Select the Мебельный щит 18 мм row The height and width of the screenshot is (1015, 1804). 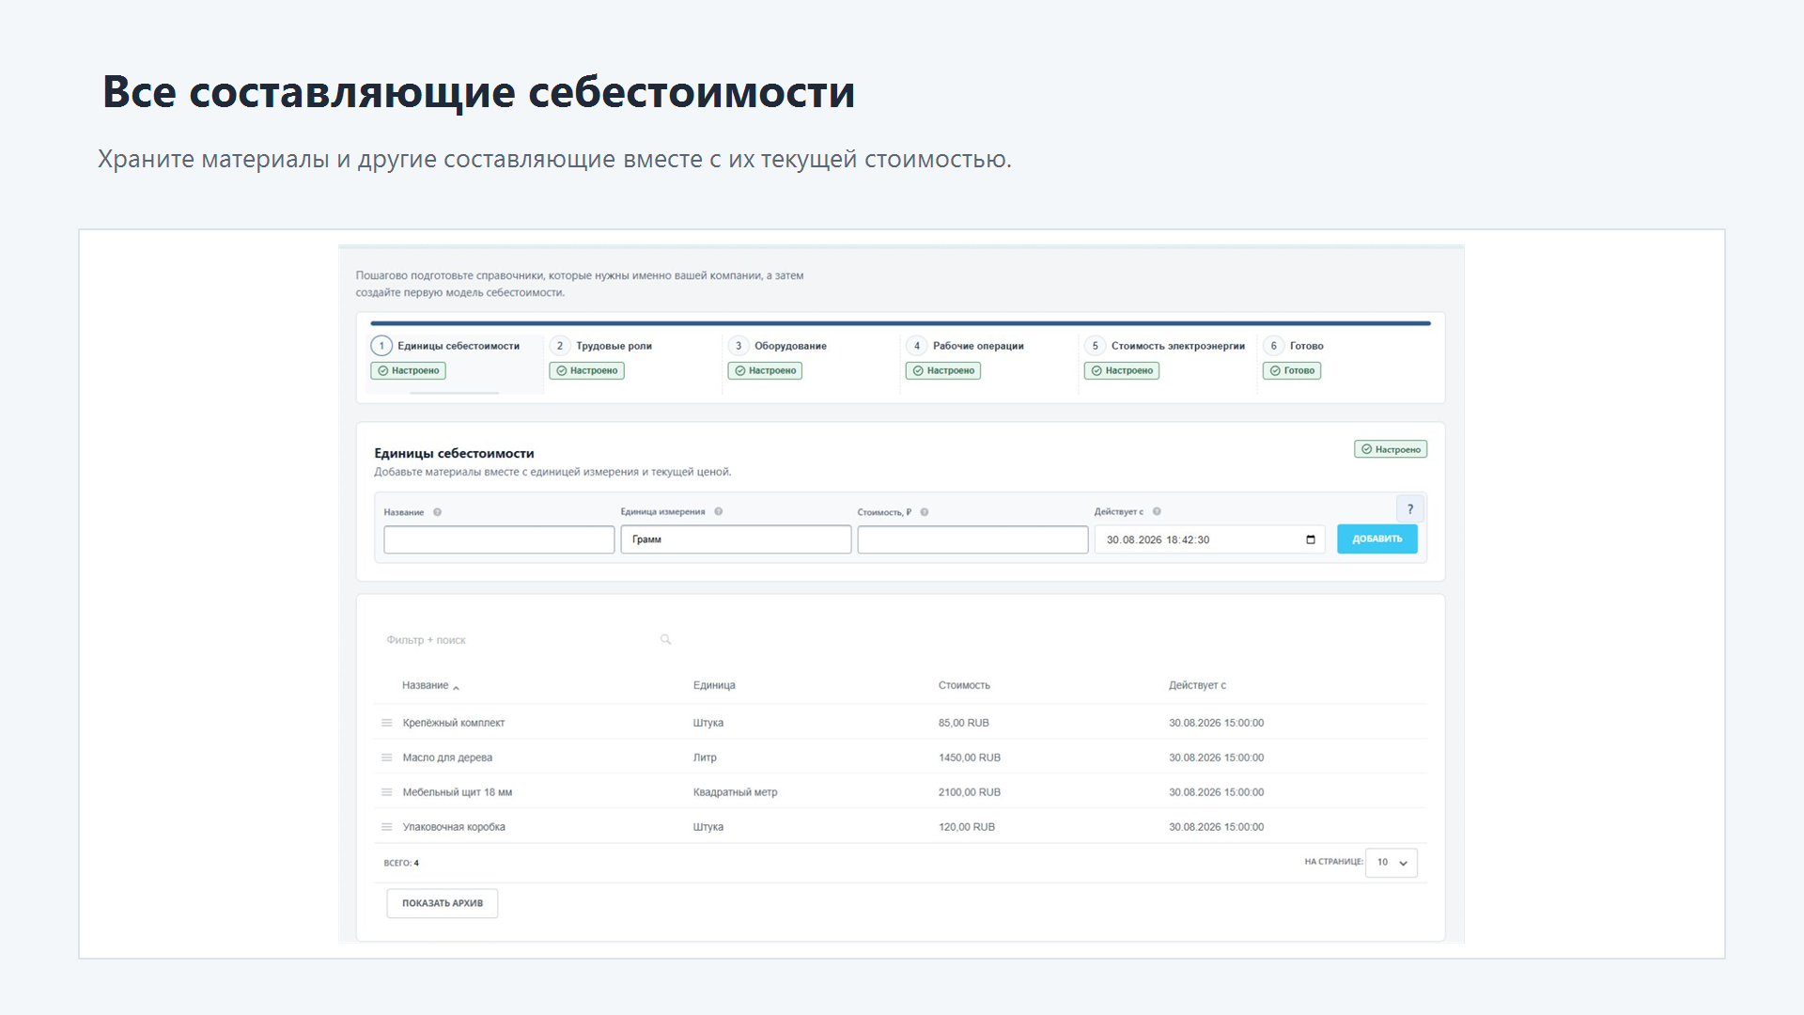901,792
